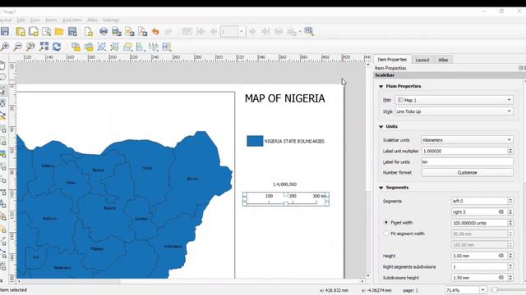This screenshot has width=526, height=295.
Task: Click the blue Refresh View icon
Action: tap(57, 47)
